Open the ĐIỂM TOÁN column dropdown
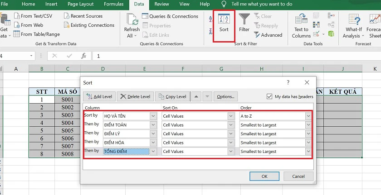 (153, 125)
